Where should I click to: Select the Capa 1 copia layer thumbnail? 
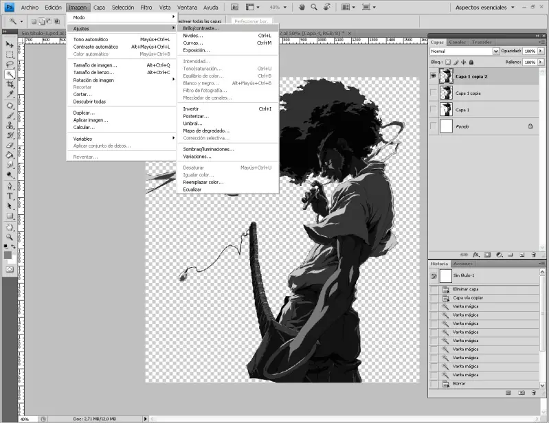pyautogui.click(x=446, y=93)
